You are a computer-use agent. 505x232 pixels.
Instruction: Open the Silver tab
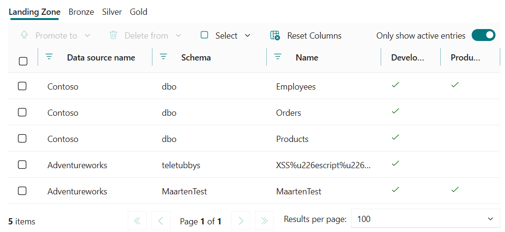[x=112, y=12]
